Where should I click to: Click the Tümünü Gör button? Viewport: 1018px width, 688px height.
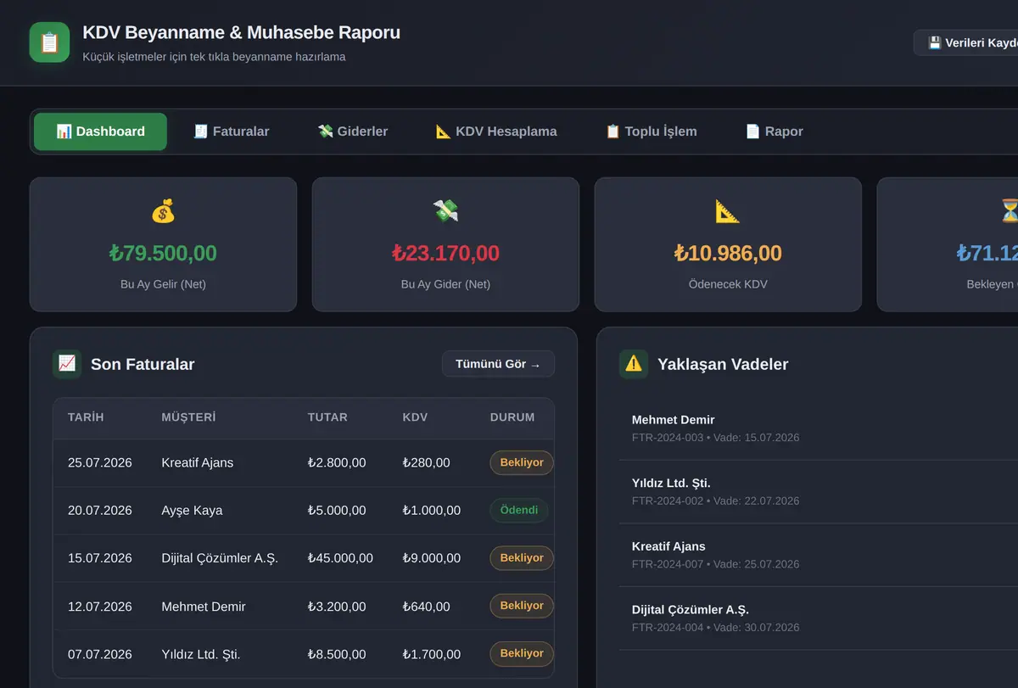coord(498,364)
